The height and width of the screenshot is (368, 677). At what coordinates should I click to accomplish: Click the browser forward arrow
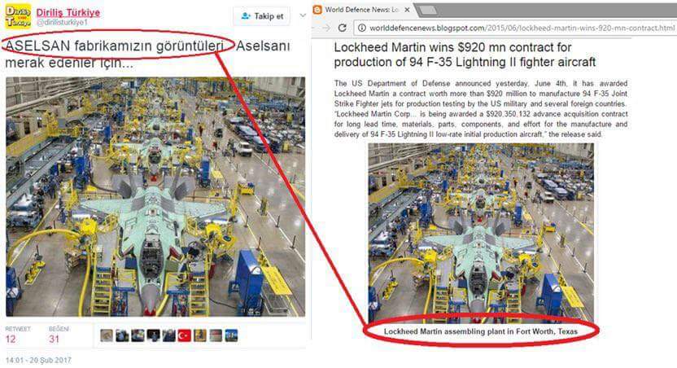326,28
